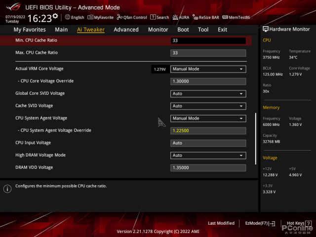Expand CPU System Agent Voltage dropdown

pyautogui.click(x=208, y=118)
